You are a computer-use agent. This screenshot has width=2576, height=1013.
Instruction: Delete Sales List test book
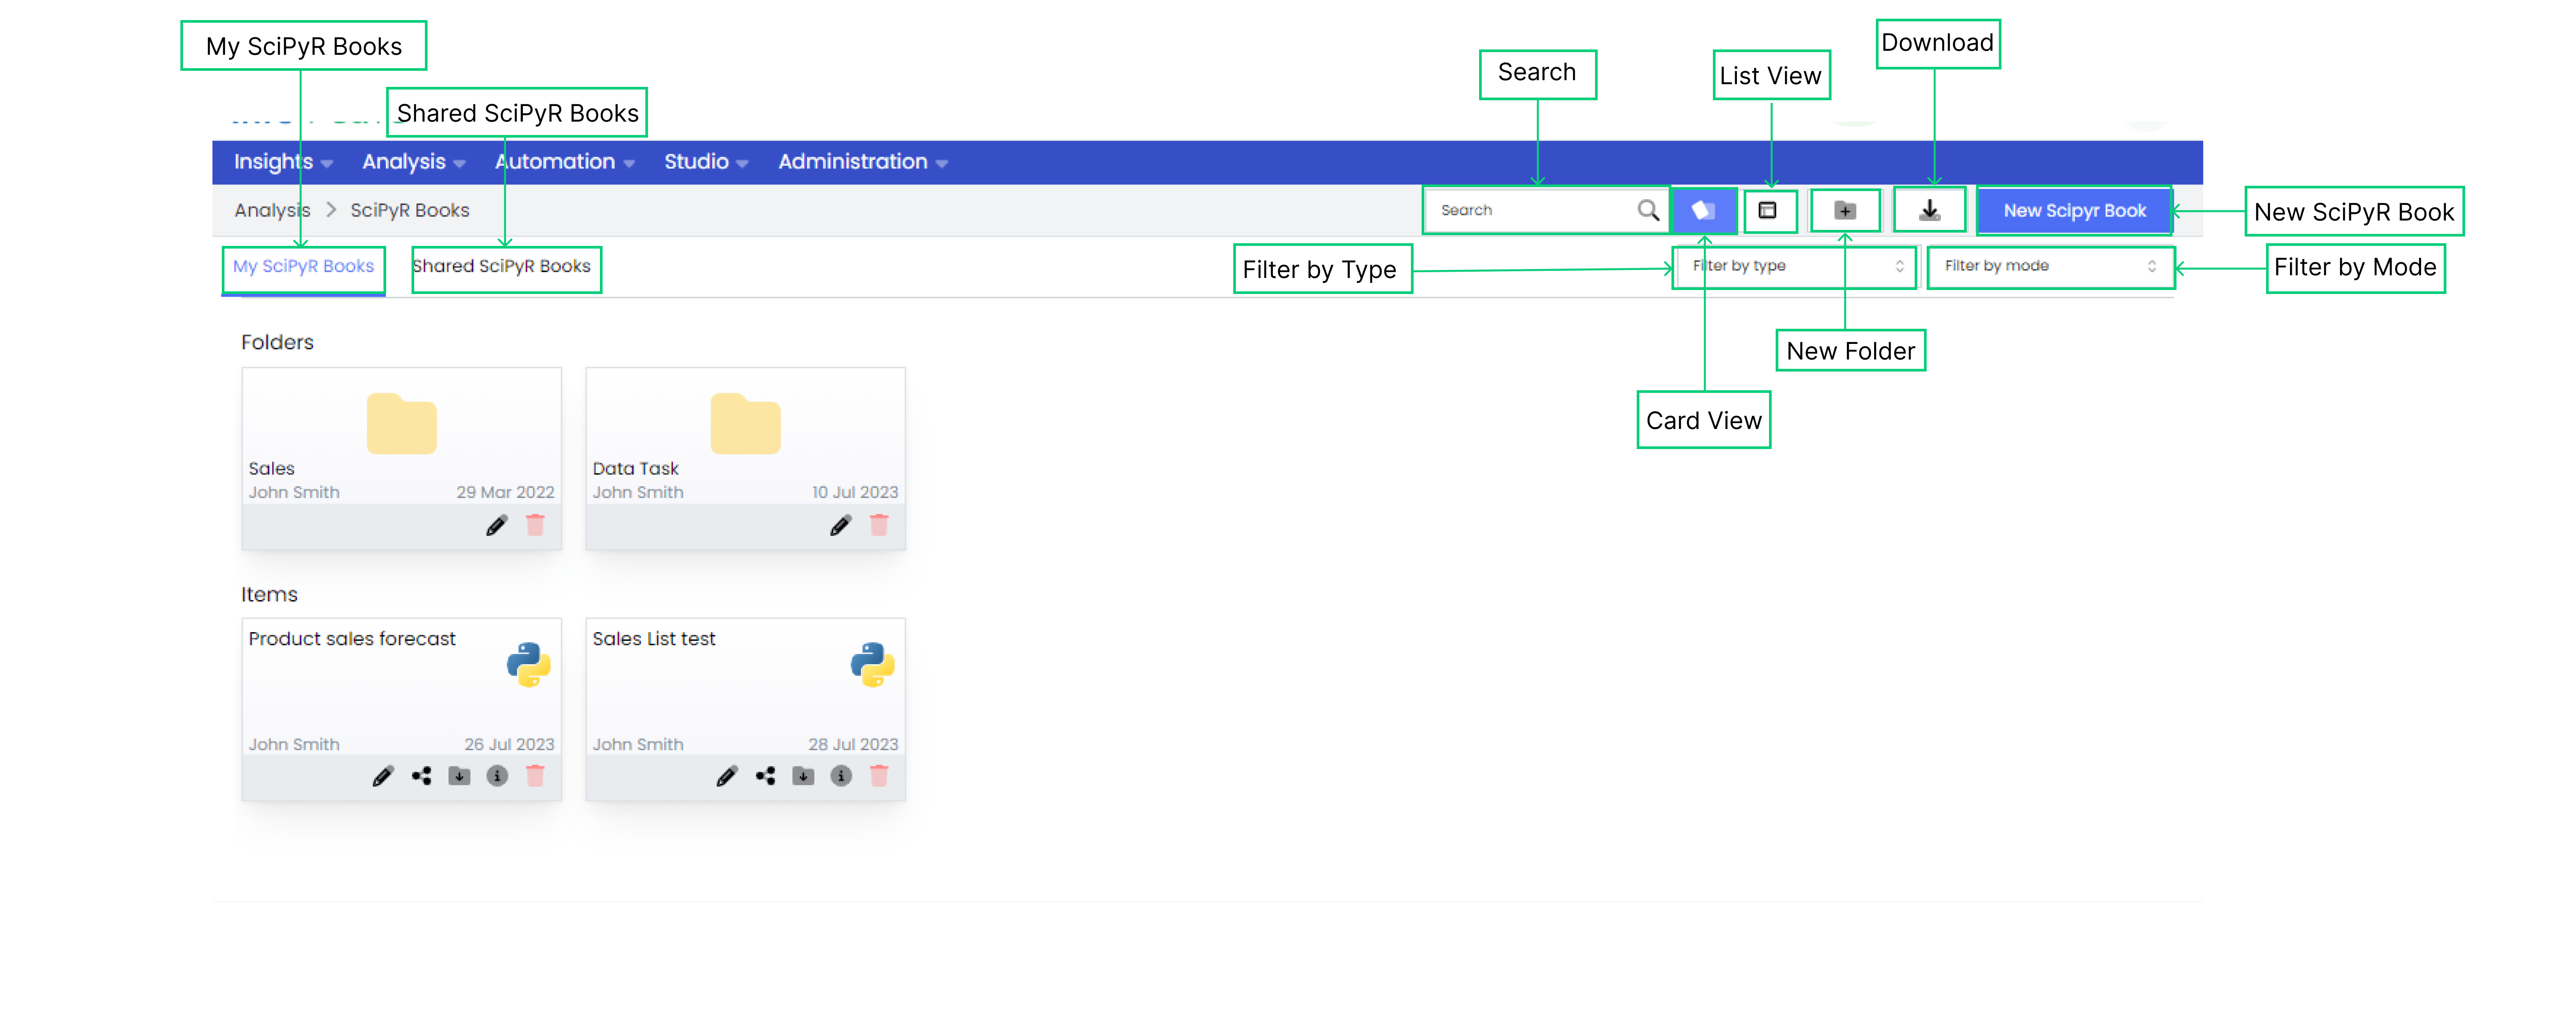[879, 776]
